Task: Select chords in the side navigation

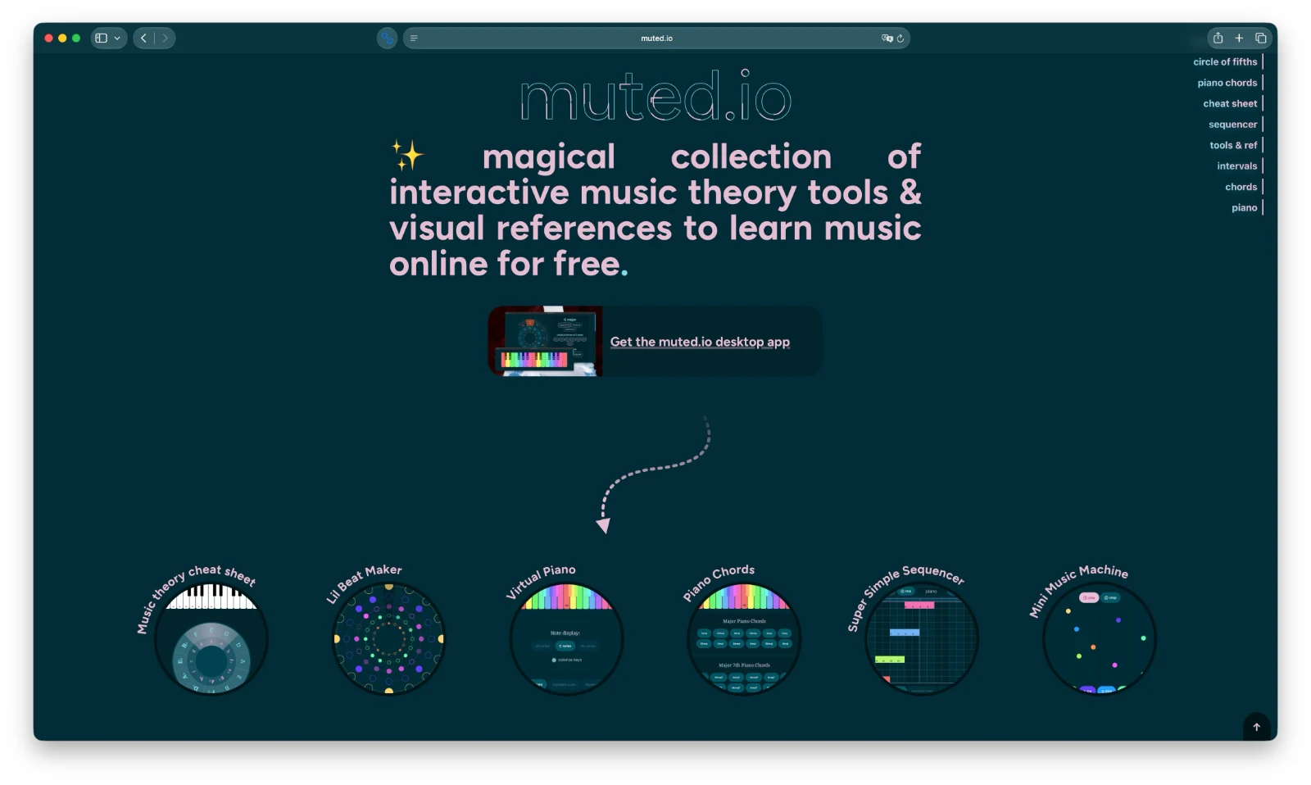Action: [1241, 187]
